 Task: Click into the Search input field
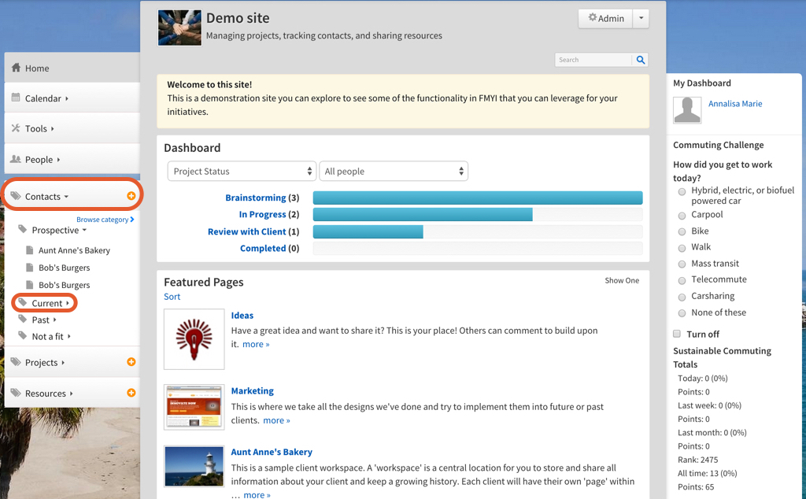point(593,60)
